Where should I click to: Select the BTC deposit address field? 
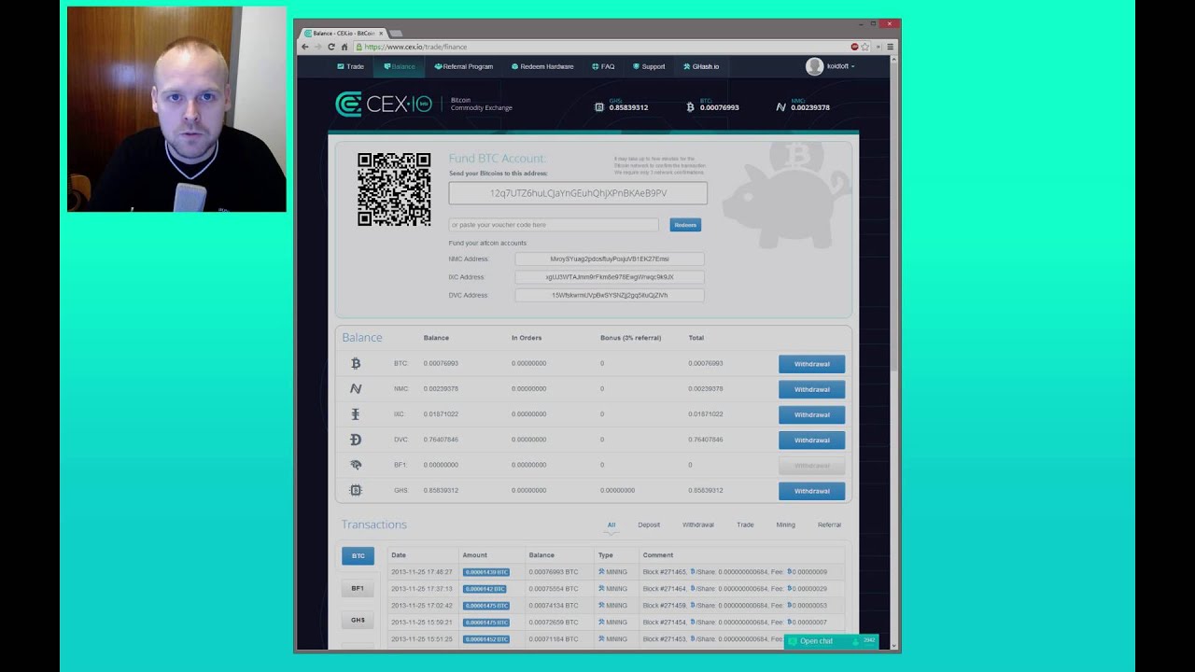tap(578, 193)
